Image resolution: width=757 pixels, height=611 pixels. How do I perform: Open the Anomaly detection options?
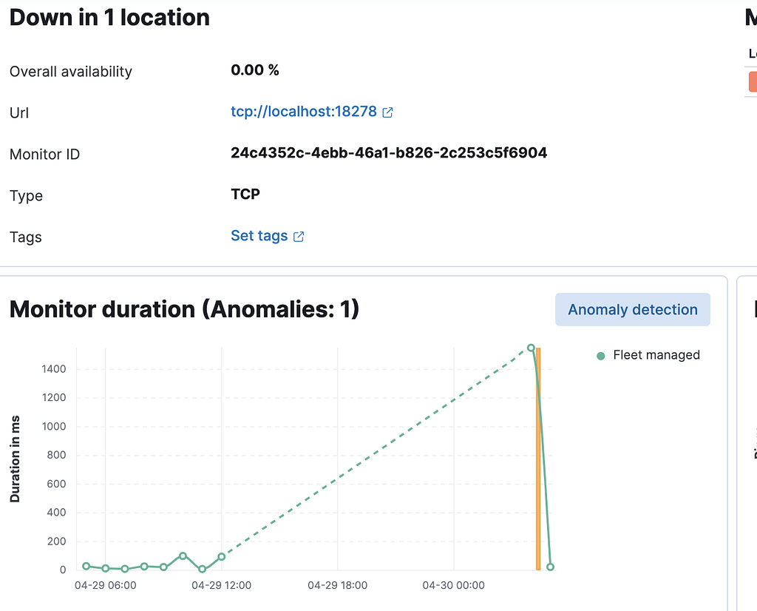point(632,309)
